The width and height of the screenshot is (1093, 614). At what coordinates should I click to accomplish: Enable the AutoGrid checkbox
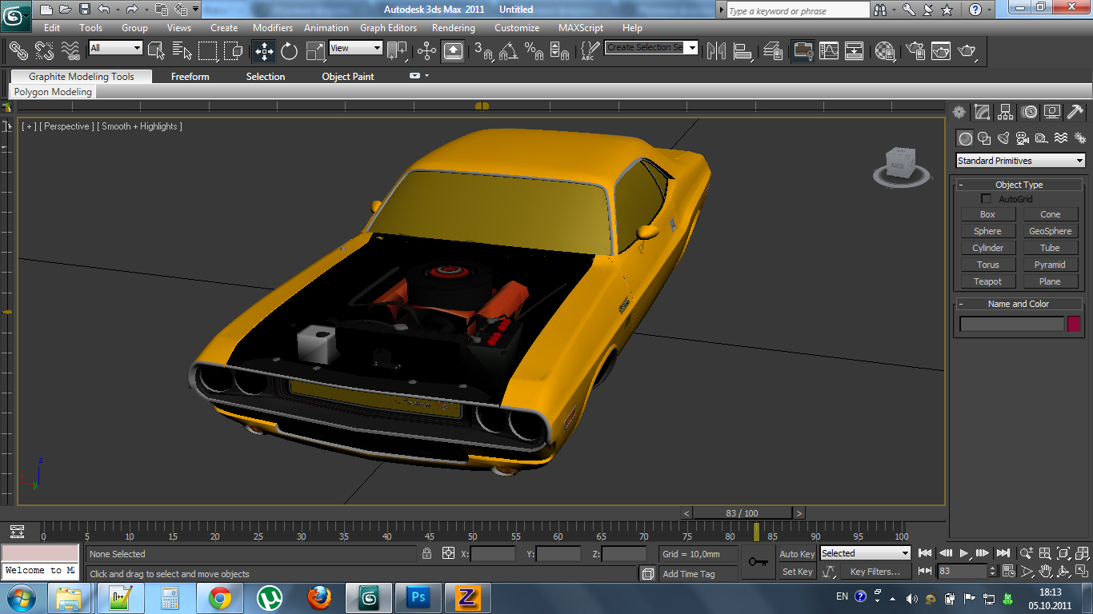pyautogui.click(x=986, y=199)
